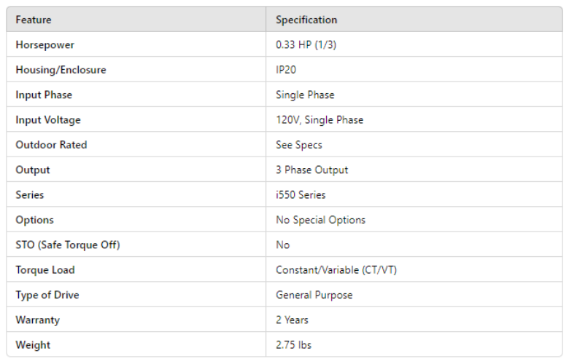Viewport: 569px width, 364px height.
Task: Click the General Purpose value
Action: tap(314, 295)
